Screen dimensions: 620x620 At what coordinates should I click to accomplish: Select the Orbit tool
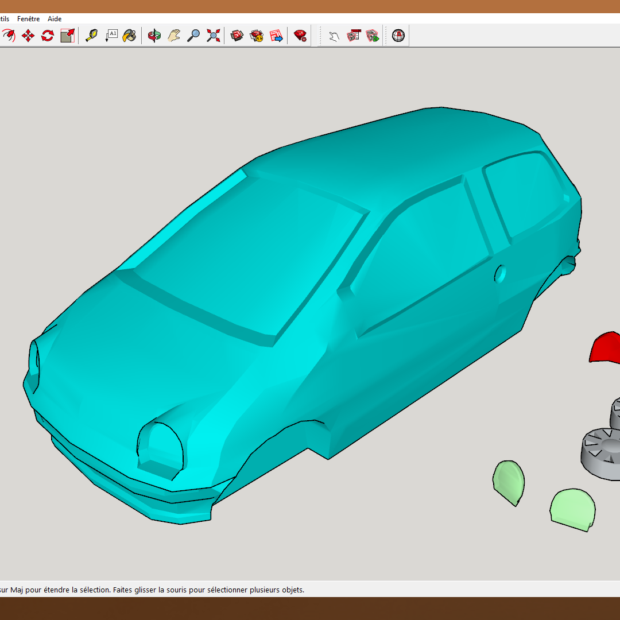tap(154, 36)
